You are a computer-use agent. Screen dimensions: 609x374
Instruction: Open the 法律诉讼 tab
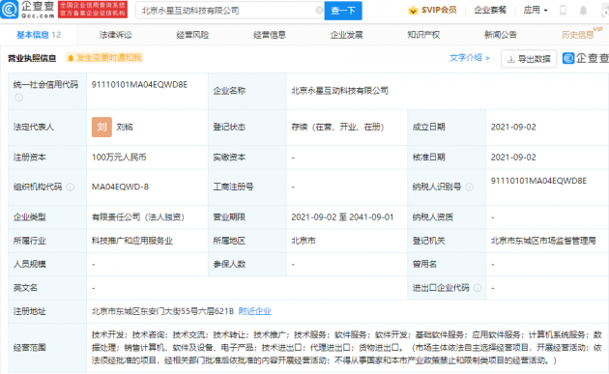[x=115, y=35]
